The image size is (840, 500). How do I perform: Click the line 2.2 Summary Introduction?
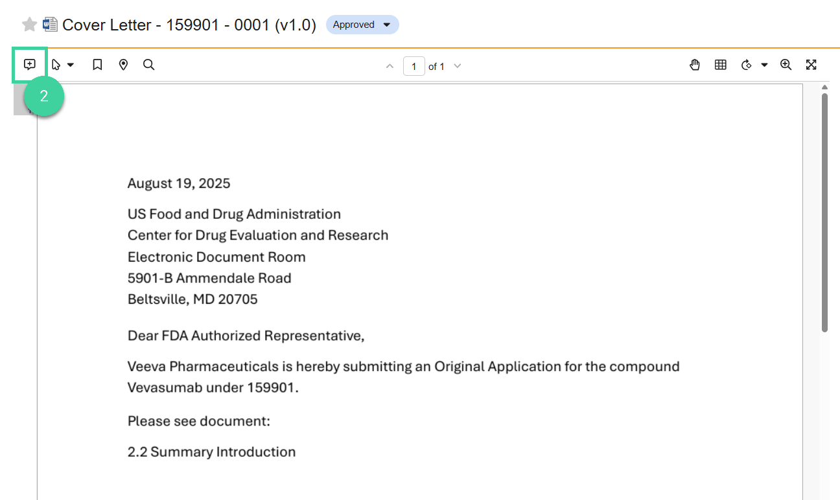tap(212, 452)
